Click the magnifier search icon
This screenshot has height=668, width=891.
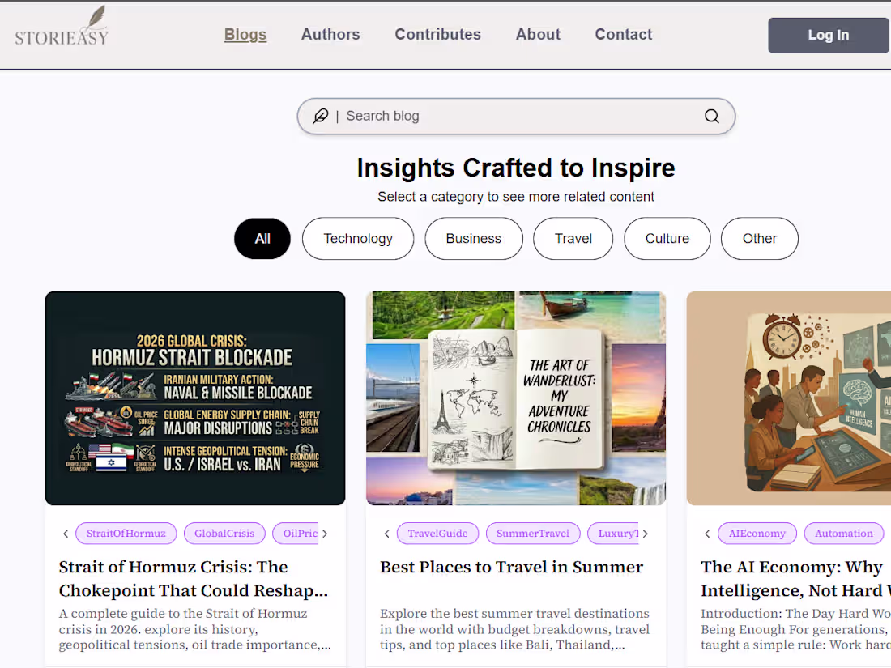click(711, 116)
